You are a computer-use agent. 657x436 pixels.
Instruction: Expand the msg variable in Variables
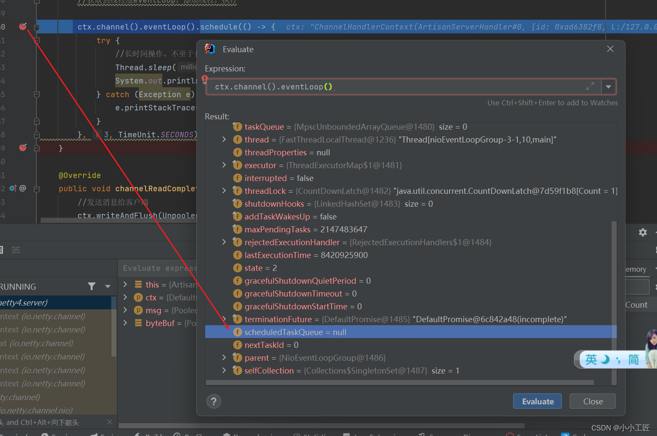tap(125, 310)
